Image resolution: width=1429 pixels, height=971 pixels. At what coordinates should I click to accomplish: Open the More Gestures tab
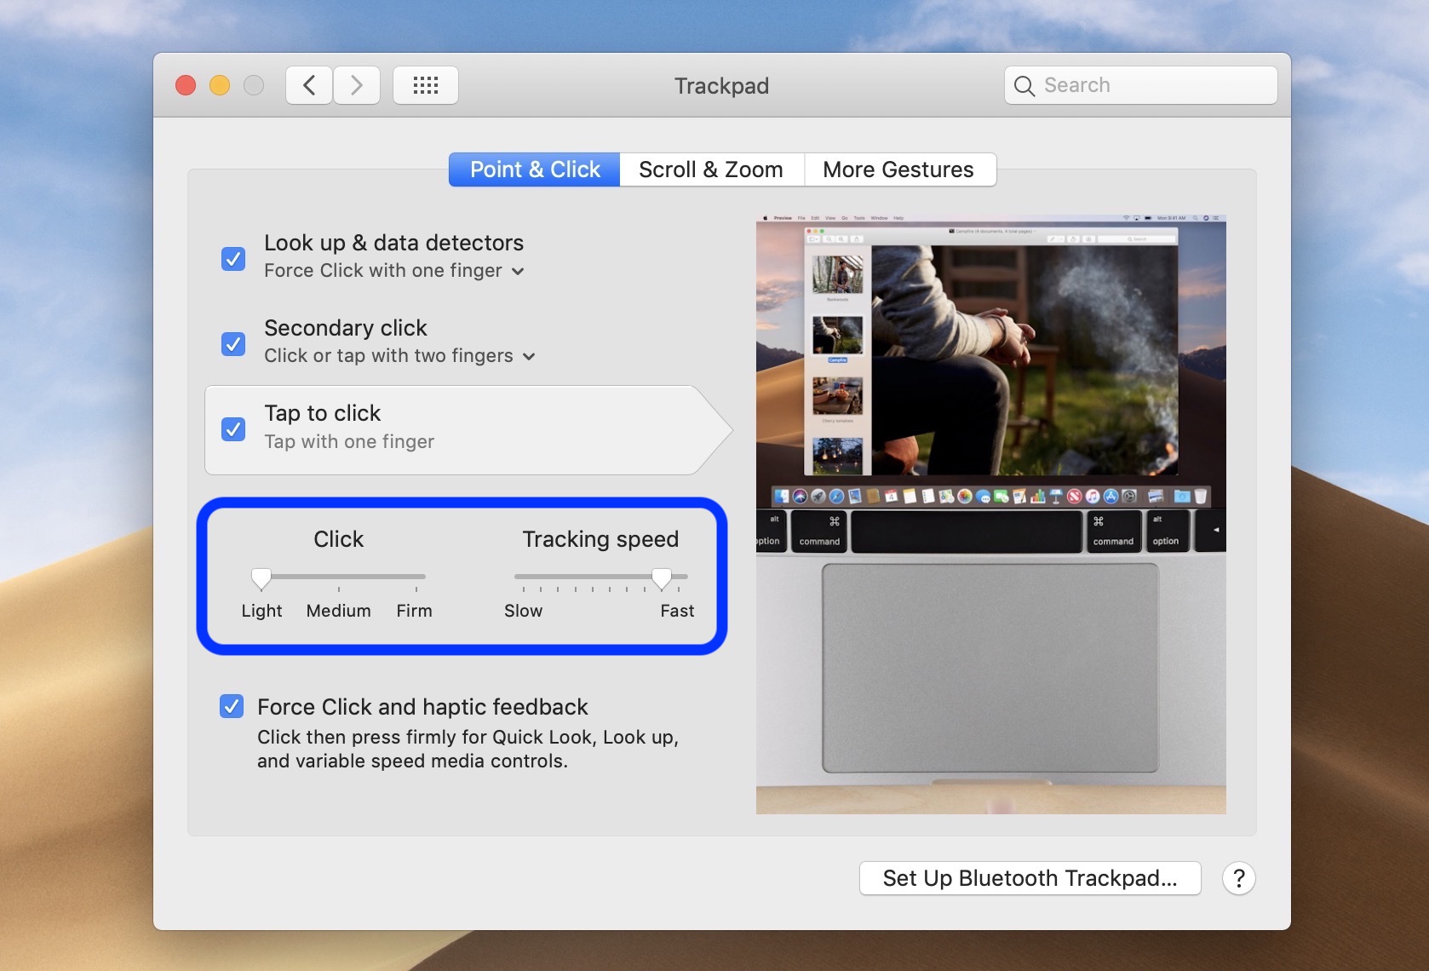(898, 169)
